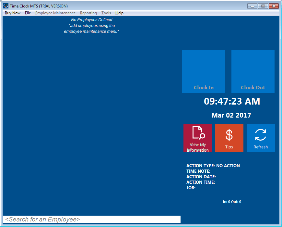Screen dimensions: 282x227
Task: Click the ACTION TYPE: NO ACTION line
Action: [213, 166]
